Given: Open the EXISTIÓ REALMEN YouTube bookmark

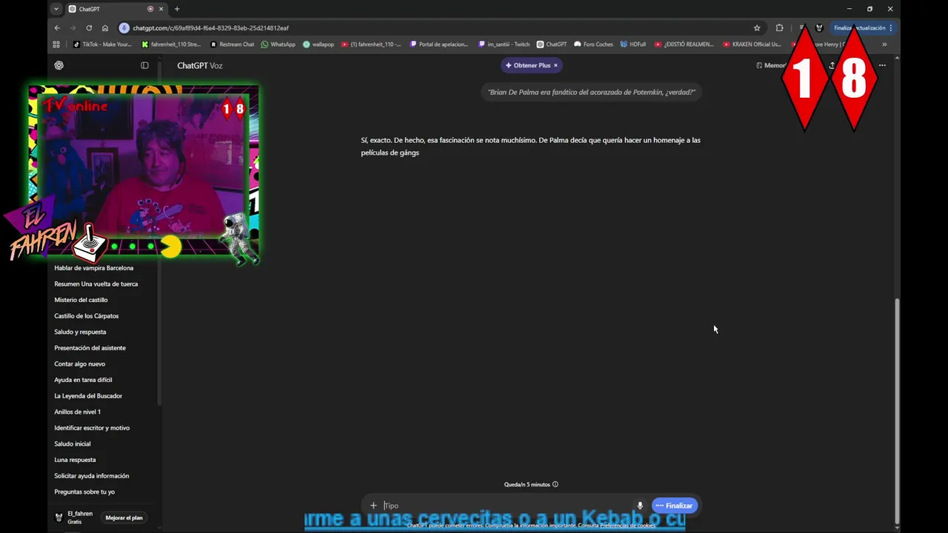Looking at the screenshot, I should tap(684, 44).
